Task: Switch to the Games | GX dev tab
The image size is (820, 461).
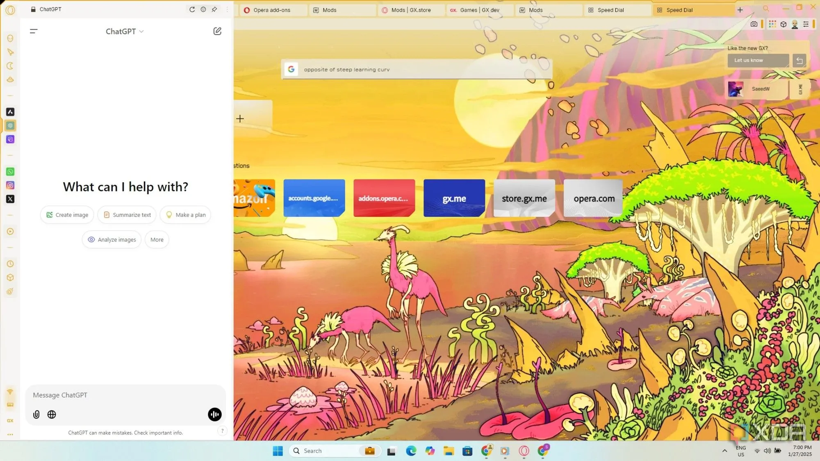Action: coord(480,10)
